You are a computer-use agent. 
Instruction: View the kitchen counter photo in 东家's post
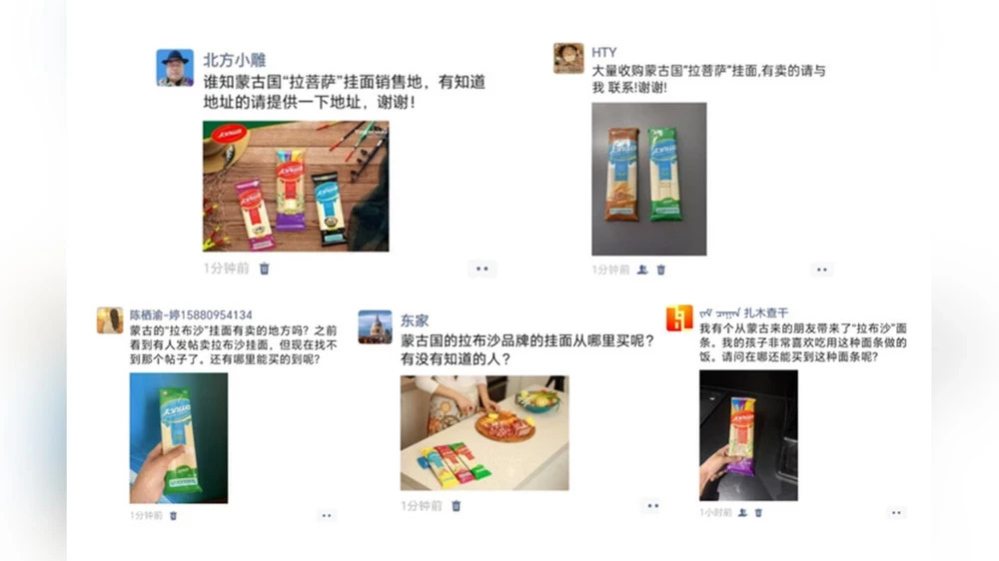coord(485,433)
